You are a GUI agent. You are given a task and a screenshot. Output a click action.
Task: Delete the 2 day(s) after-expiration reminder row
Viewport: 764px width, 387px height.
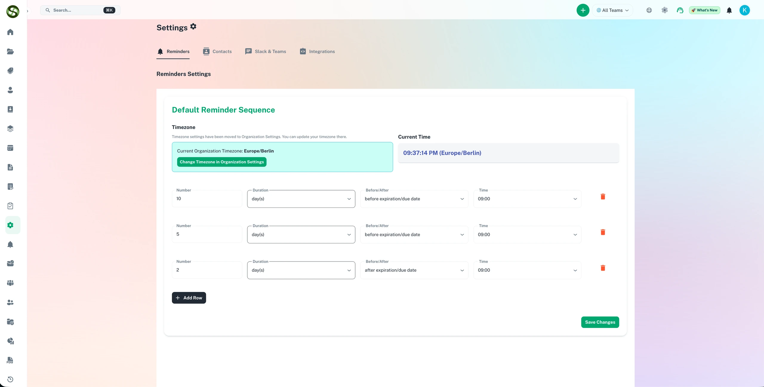[x=603, y=268]
